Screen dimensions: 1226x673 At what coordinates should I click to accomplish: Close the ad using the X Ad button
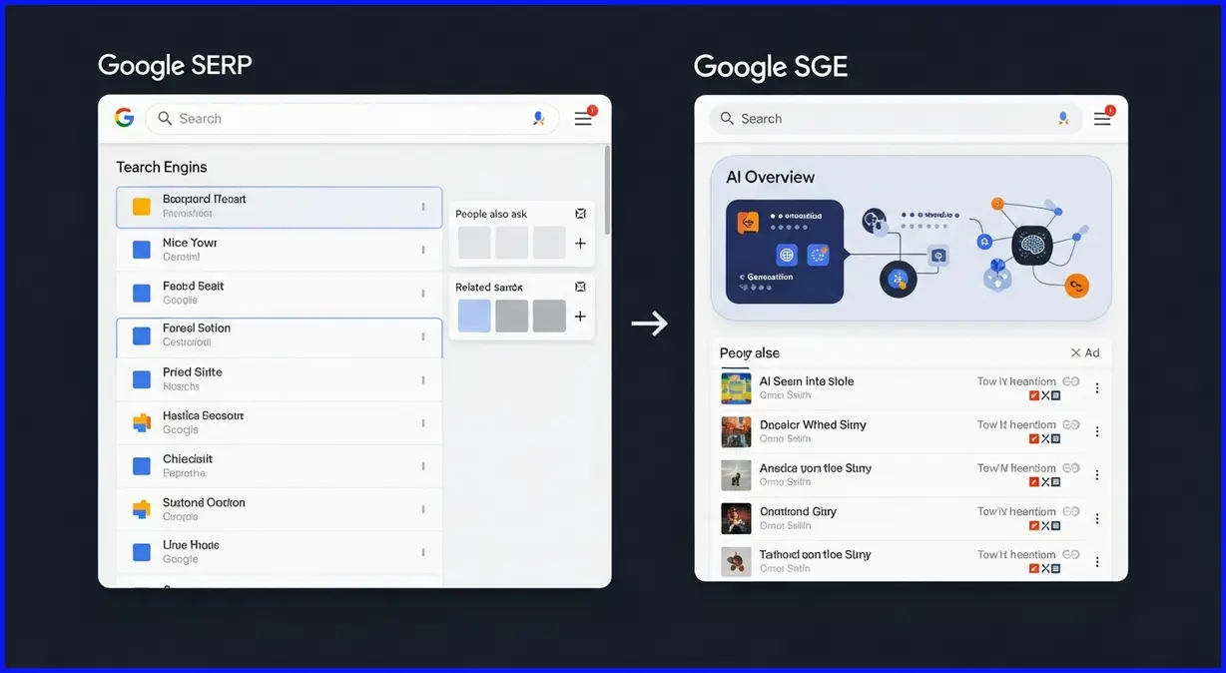point(1085,352)
